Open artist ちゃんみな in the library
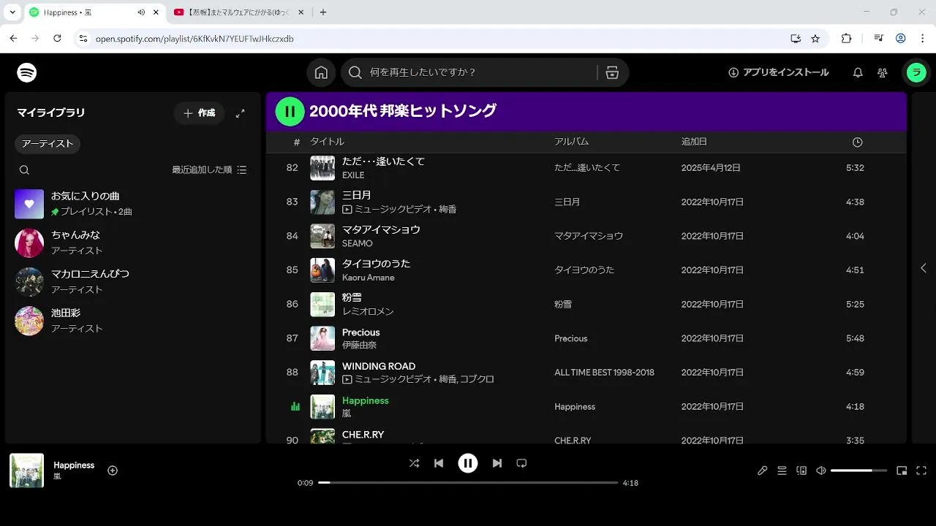The width and height of the screenshot is (936, 526). [133, 243]
